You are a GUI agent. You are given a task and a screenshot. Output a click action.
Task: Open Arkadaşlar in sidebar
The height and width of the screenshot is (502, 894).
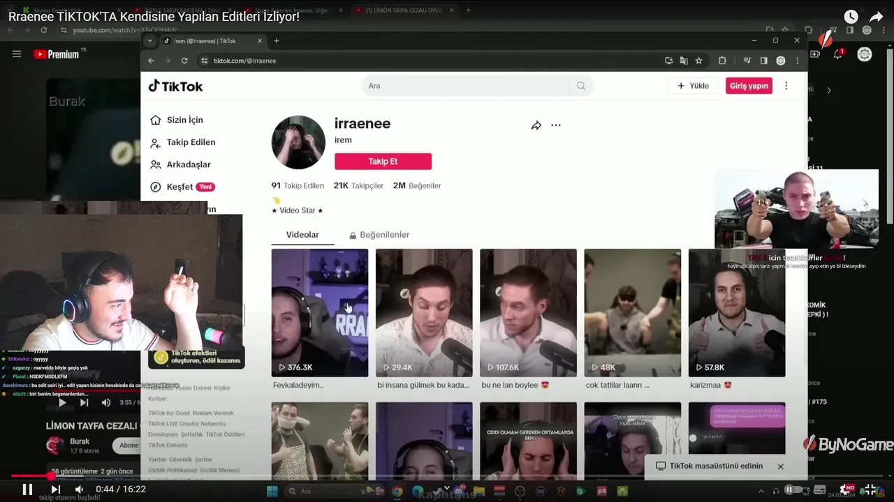point(180,165)
